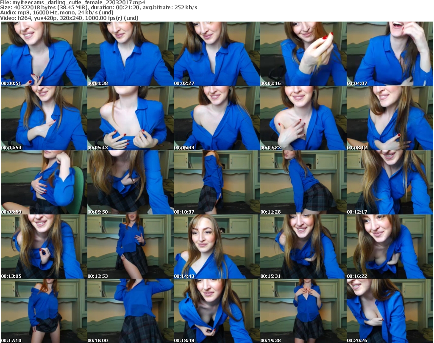Select the frame stamped 00:04:54

point(44,118)
